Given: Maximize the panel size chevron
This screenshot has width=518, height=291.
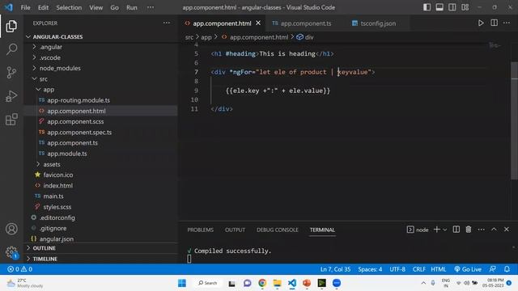Looking at the screenshot, I should pos(494,230).
